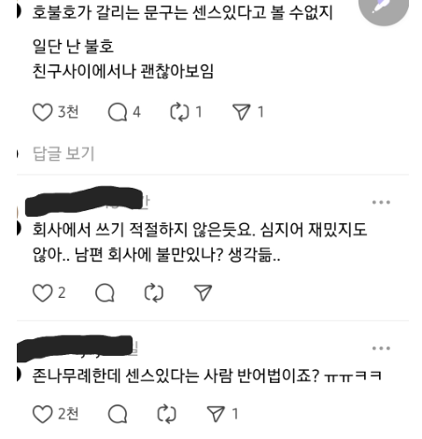Like the '존나무례한데' comment with 2천 likes
This screenshot has height=439, width=422.
pos(42,414)
